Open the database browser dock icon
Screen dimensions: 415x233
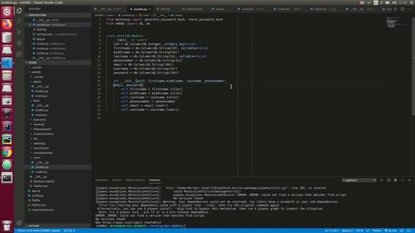click(7, 38)
